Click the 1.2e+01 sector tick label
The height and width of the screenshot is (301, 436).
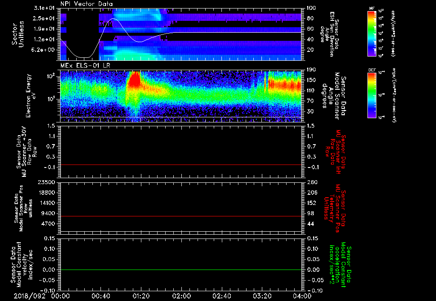tap(45, 40)
